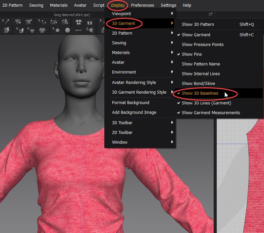
Task: Click the pop-out window icon
Action: (x=211, y=14)
